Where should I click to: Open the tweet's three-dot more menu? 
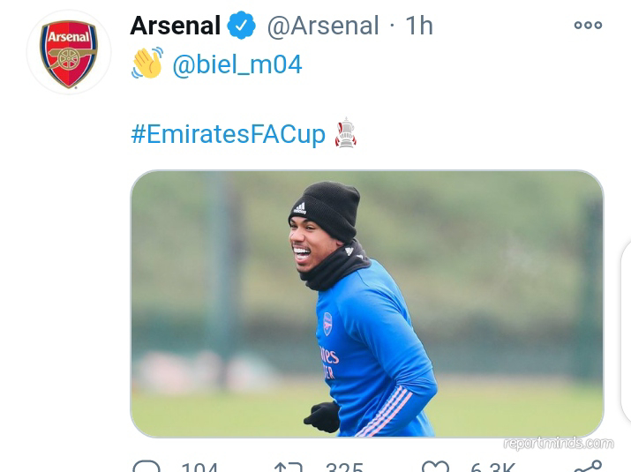[x=588, y=26]
